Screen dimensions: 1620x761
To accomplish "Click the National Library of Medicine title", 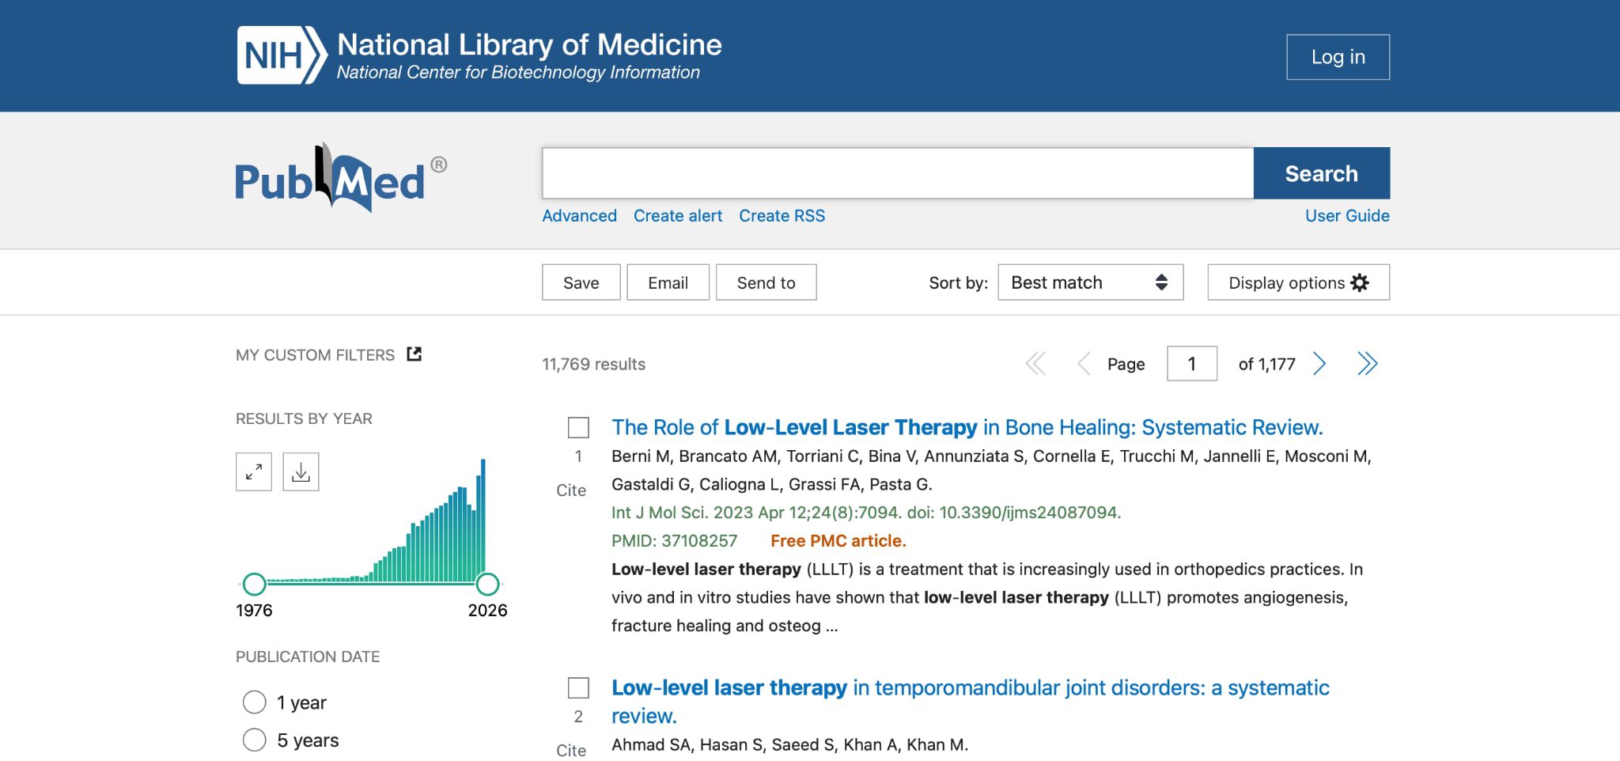I will [529, 45].
